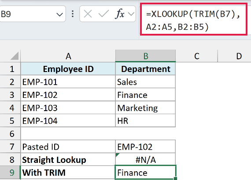Select row 9 header

point(10,173)
